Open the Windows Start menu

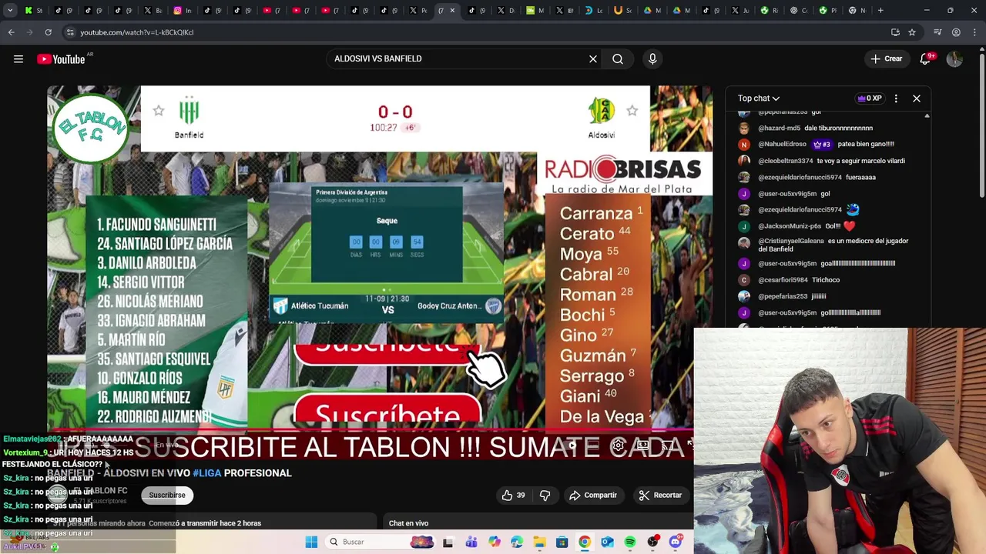(311, 542)
